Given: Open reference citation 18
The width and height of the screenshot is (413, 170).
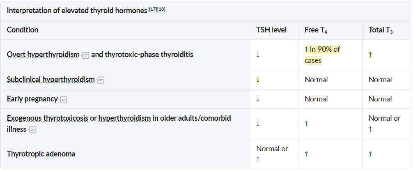Looking at the screenshot, I should [161, 9].
